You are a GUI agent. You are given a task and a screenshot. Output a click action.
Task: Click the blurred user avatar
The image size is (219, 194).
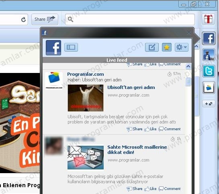point(54,146)
